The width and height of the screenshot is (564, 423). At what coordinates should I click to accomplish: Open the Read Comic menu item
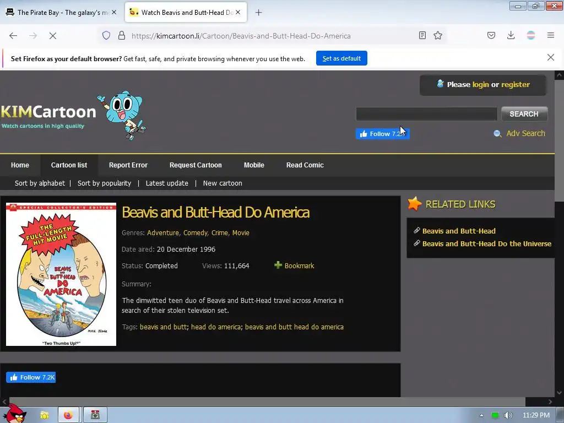pyautogui.click(x=305, y=165)
